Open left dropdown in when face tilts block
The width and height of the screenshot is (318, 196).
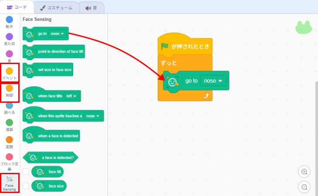click(x=71, y=96)
